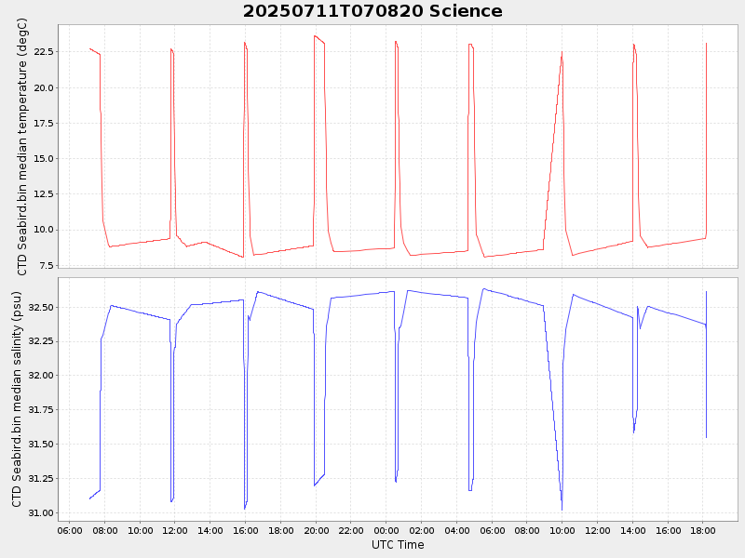
Task: Click the 32.50 salinity tick label
Action: (x=41, y=308)
